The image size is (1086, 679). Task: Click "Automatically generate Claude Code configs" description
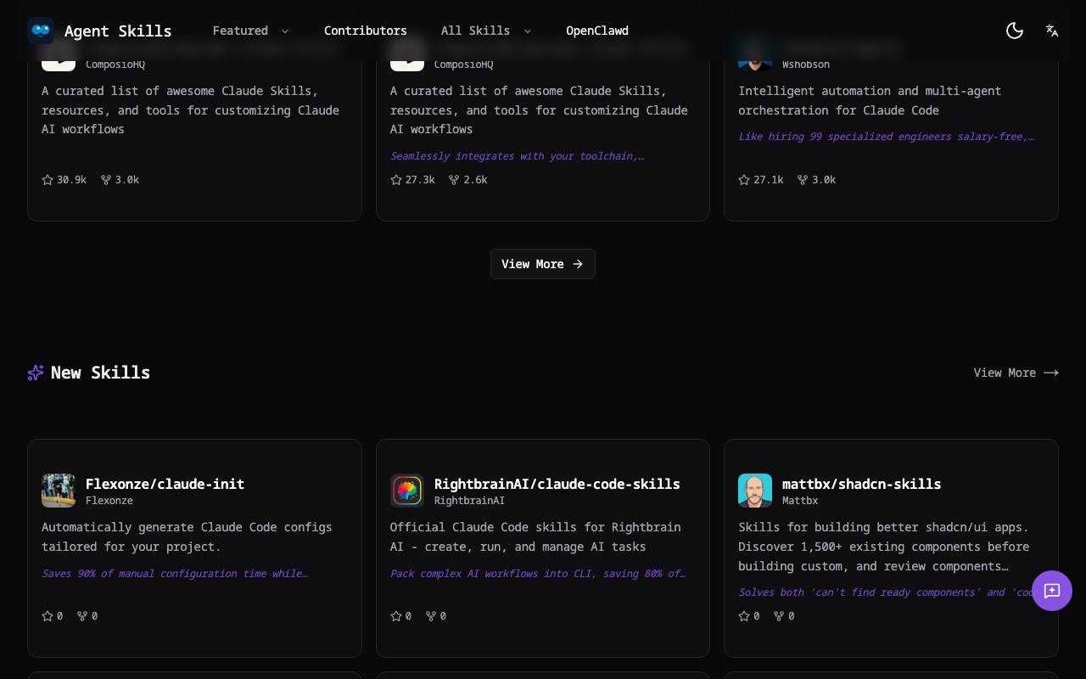(187, 536)
